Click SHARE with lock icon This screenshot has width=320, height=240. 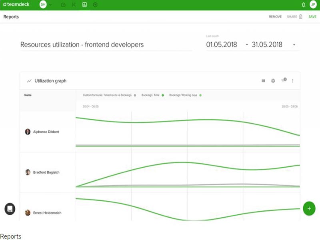pyautogui.click(x=294, y=17)
